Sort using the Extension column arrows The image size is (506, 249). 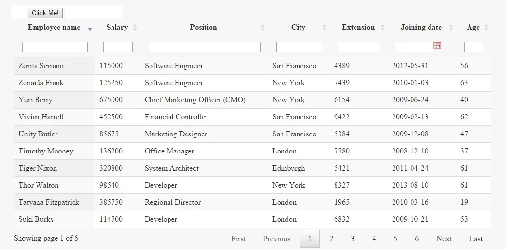tap(382, 28)
